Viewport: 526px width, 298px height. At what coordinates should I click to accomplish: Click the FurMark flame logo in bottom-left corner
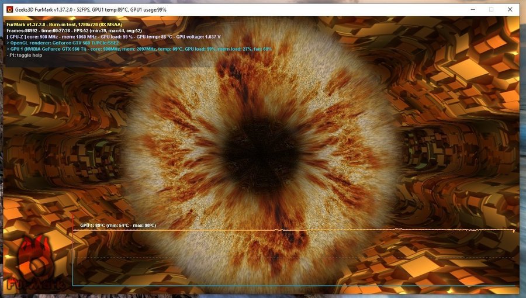click(x=37, y=263)
